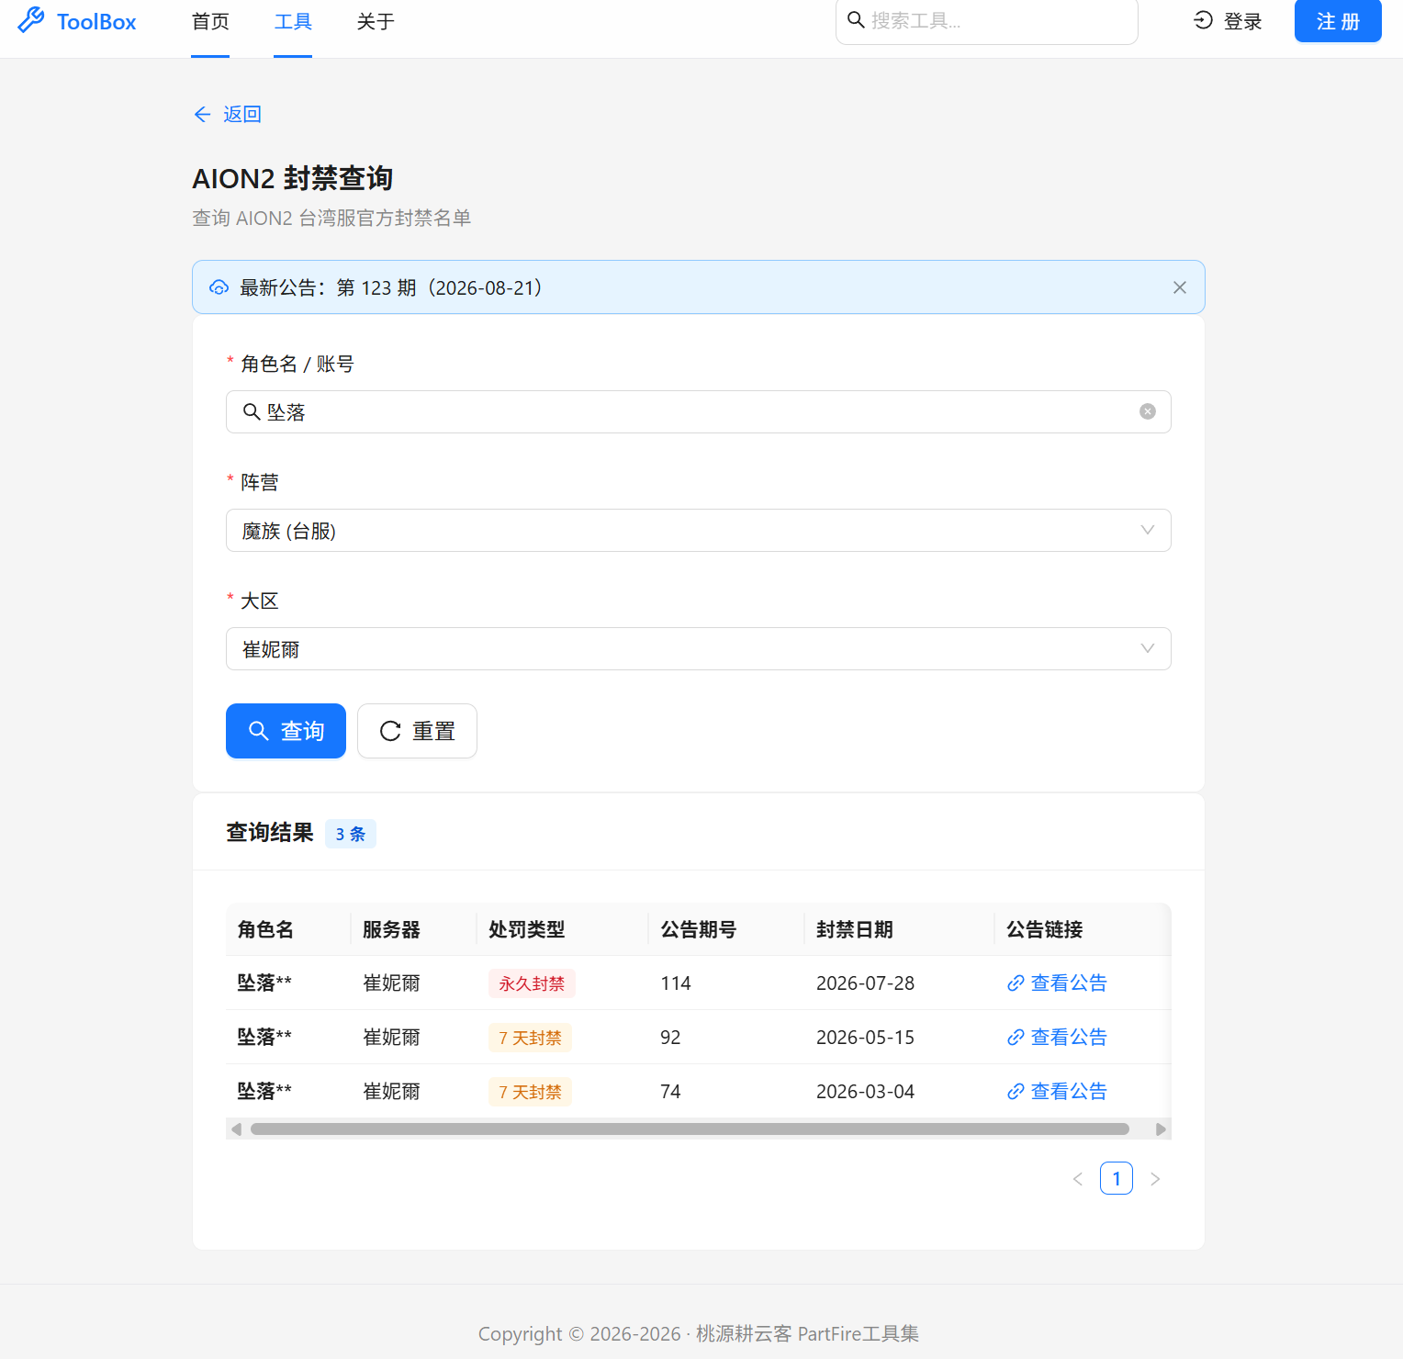Click the ToolBox wrench logo icon
The width and height of the screenshot is (1403, 1359).
[31, 20]
